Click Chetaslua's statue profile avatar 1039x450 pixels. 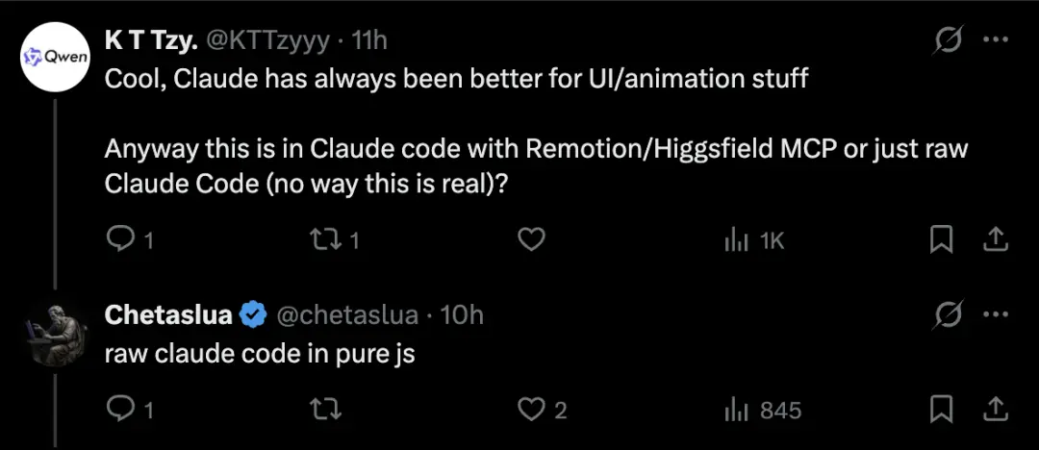coord(56,332)
